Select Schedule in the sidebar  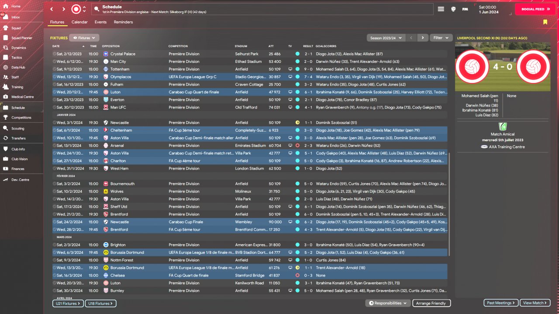[x=21, y=108]
